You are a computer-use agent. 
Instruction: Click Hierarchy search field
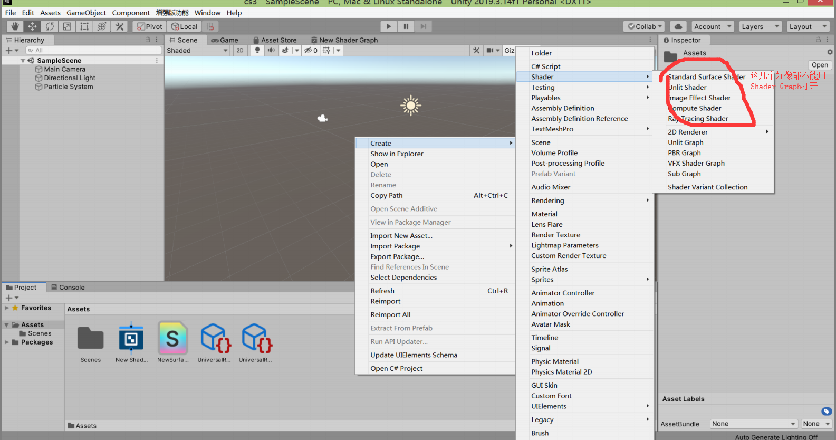click(x=93, y=51)
